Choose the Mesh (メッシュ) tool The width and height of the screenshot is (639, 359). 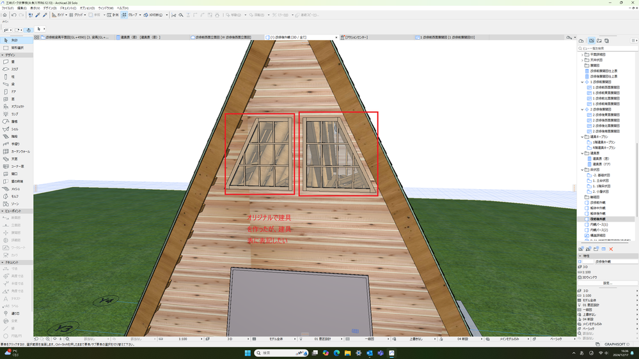coord(16,189)
